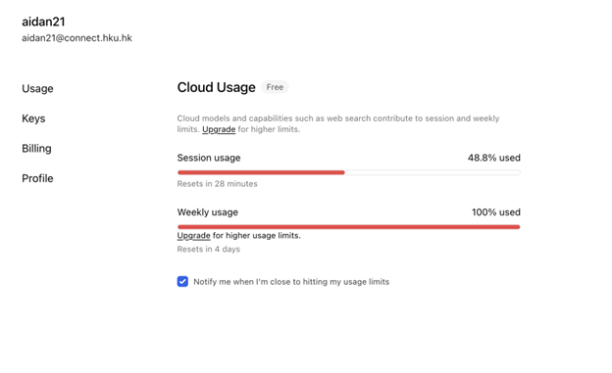Open the Usage section in sidebar
The height and width of the screenshot is (373, 612).
pos(37,88)
